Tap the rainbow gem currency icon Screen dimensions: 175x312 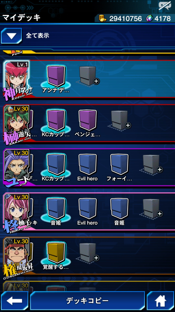pos(149,19)
